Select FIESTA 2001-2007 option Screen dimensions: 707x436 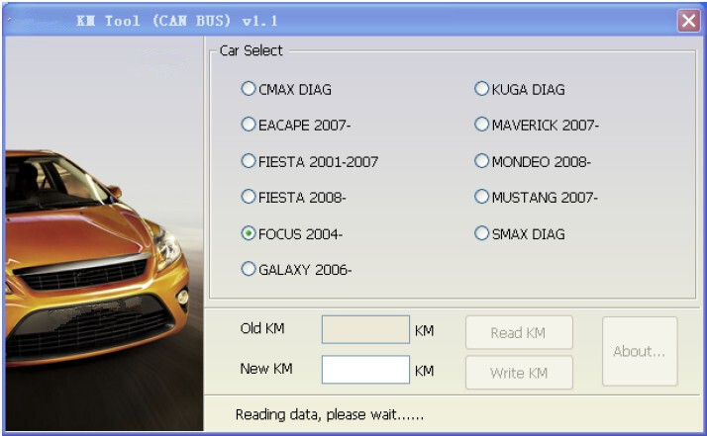[x=249, y=161]
